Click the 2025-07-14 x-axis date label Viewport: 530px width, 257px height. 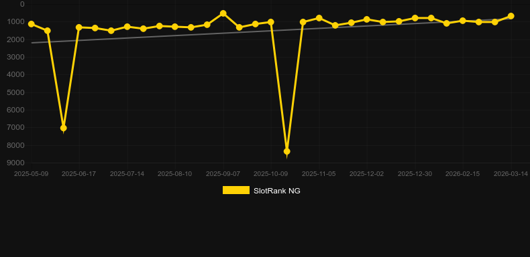[127, 174]
